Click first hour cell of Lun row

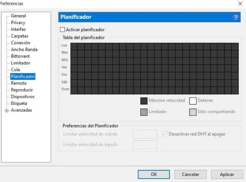(74, 46)
